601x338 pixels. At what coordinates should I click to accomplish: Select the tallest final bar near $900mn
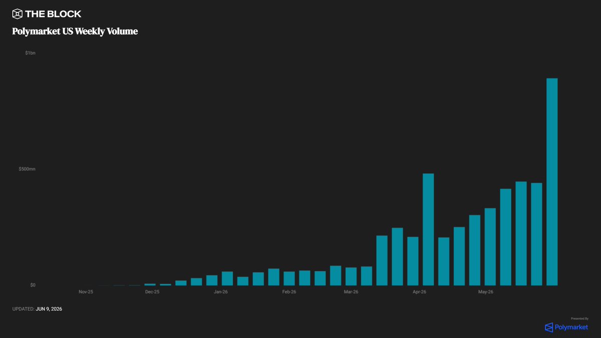[552, 182]
